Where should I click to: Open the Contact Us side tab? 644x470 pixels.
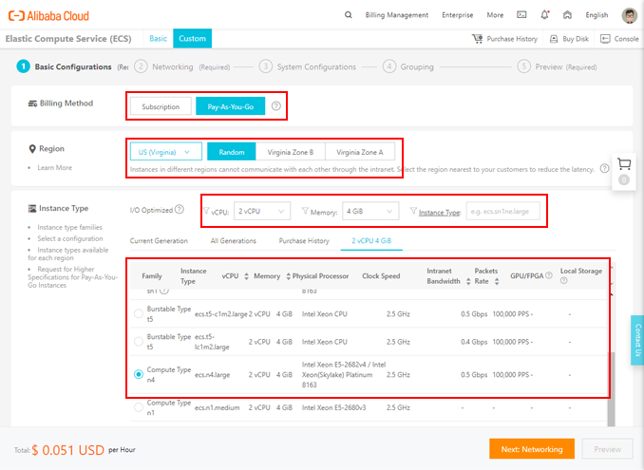tap(637, 340)
